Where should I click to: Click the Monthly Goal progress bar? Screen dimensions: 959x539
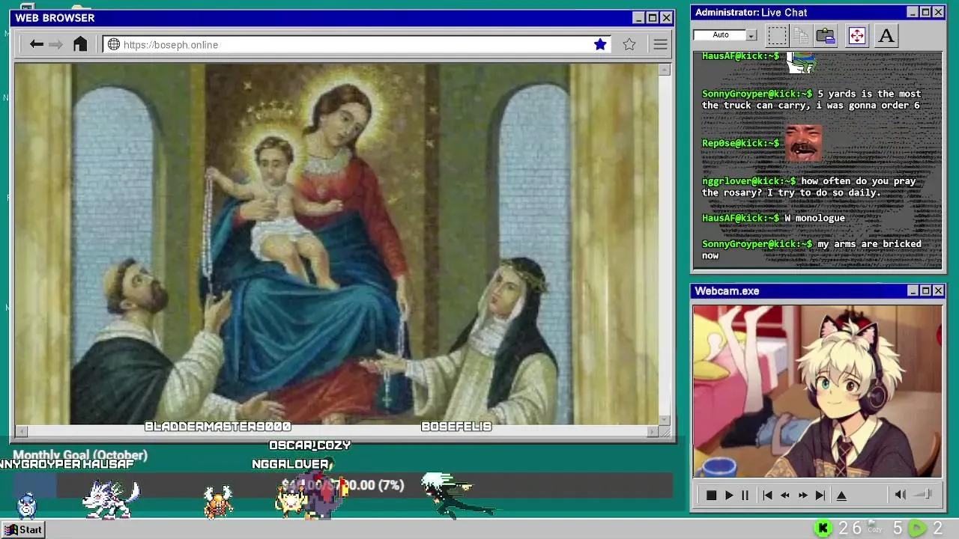(342, 485)
